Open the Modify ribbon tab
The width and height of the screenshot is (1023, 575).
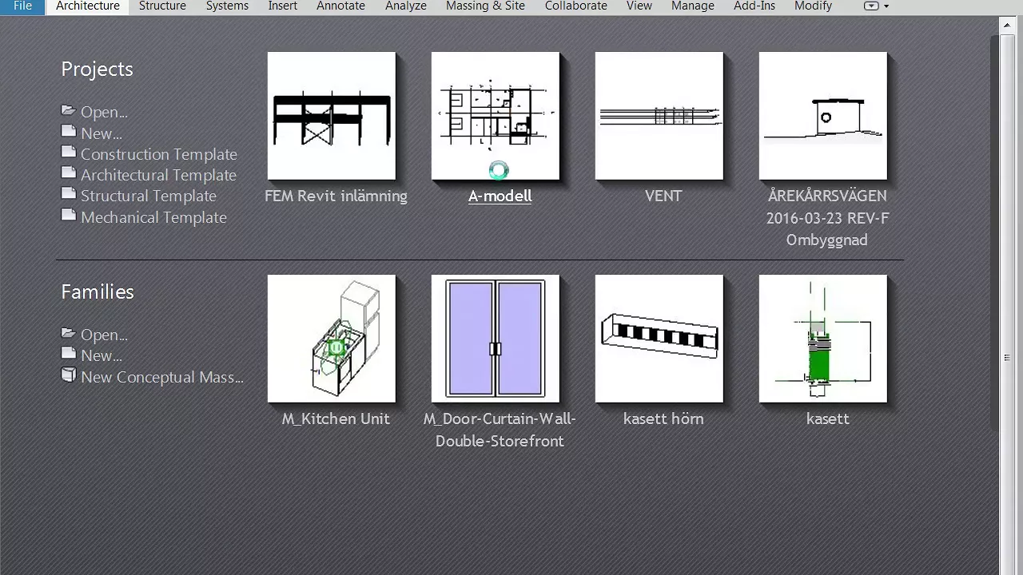pyautogui.click(x=813, y=6)
